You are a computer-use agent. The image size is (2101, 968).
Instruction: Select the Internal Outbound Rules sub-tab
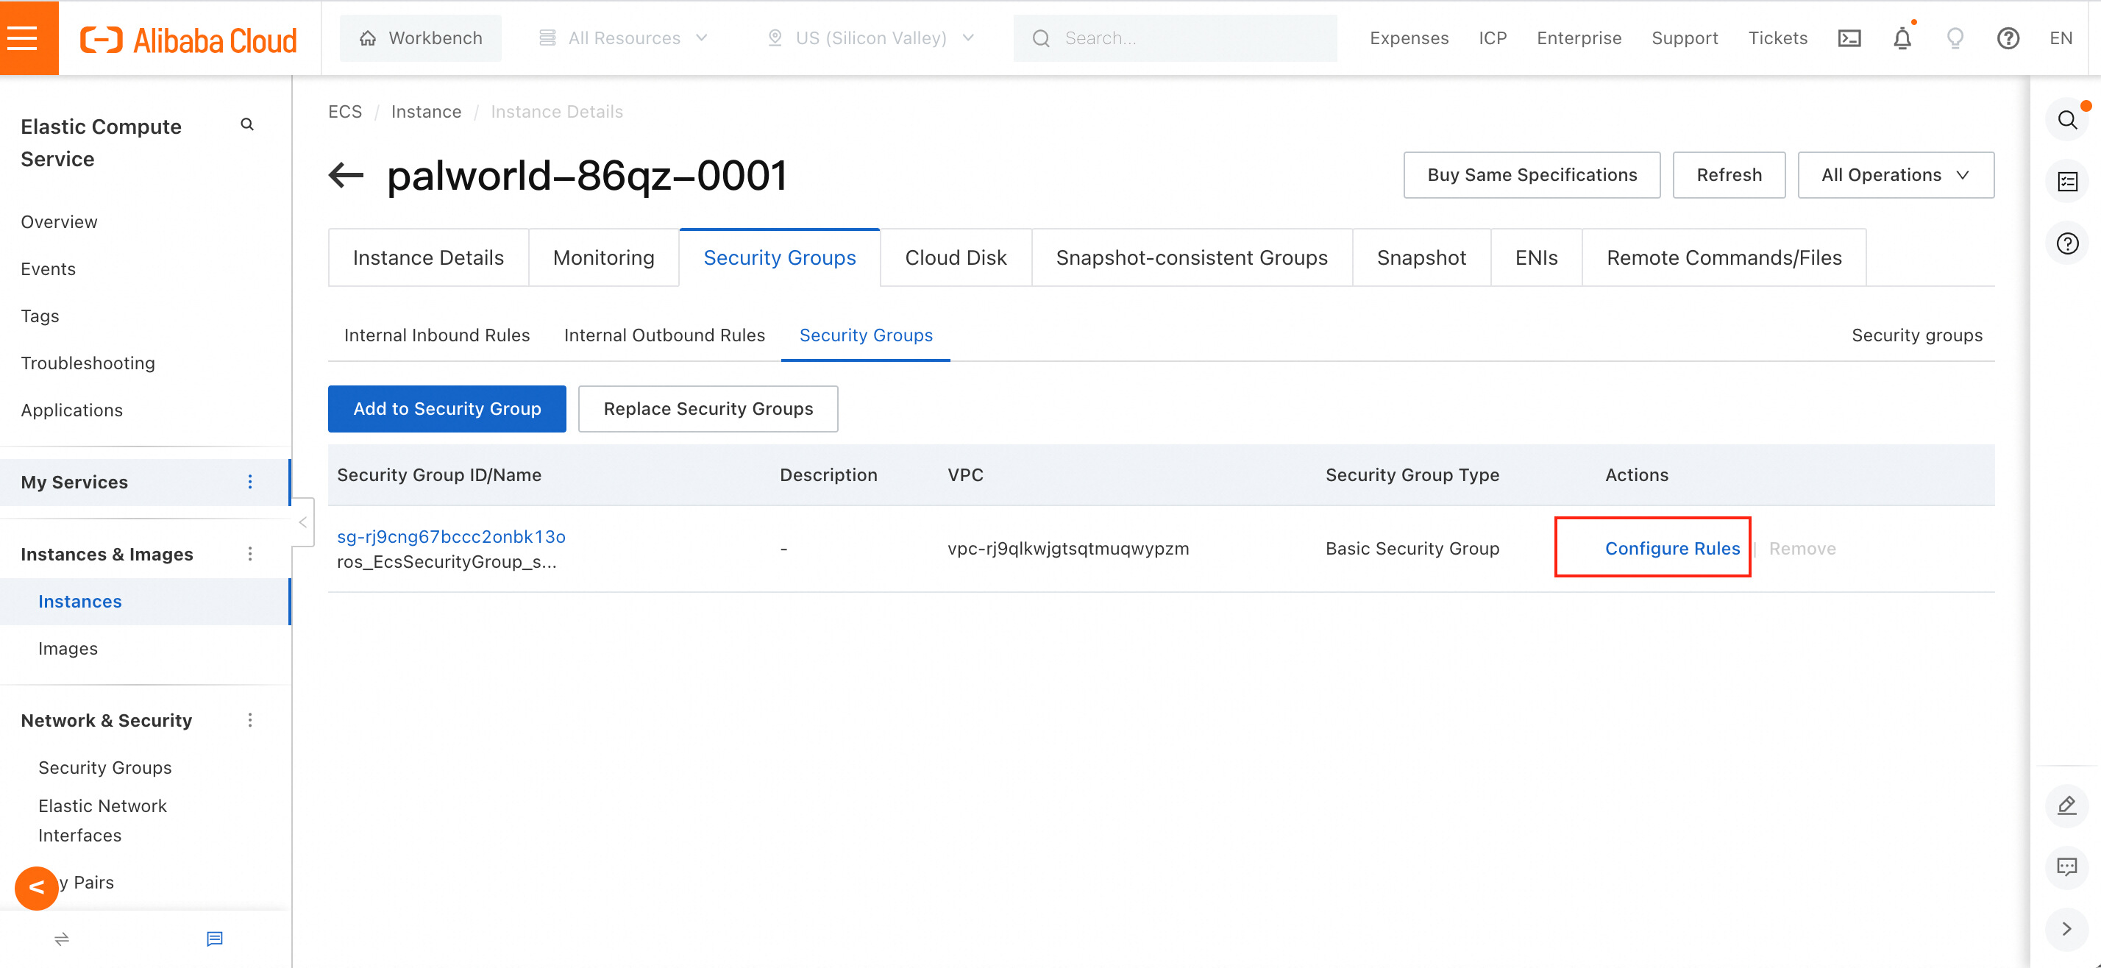pos(664,335)
